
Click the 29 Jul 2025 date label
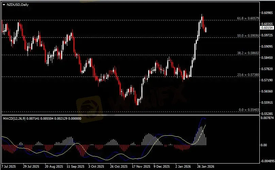[31, 166]
